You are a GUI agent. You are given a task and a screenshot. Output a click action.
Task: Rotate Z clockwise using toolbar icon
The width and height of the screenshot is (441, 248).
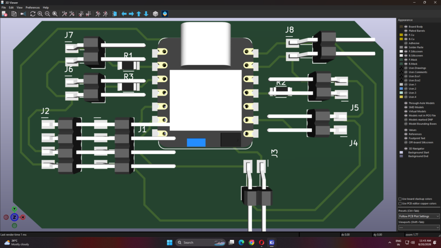[98, 14]
